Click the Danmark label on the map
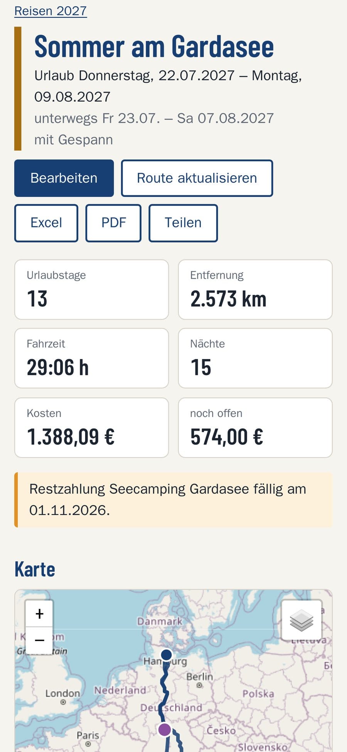This screenshot has width=347, height=752. click(x=160, y=621)
